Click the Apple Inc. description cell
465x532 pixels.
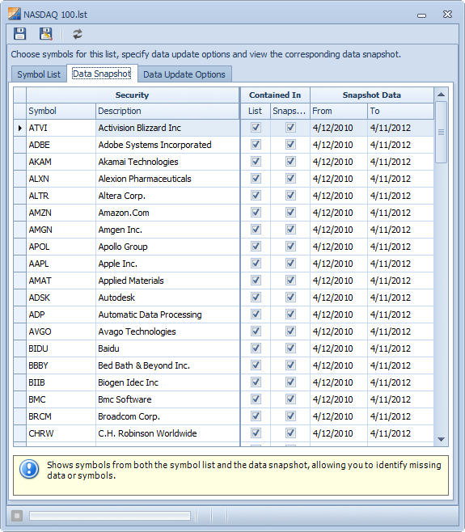pos(167,264)
